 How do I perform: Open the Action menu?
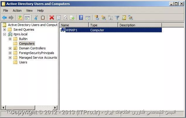(17, 11)
